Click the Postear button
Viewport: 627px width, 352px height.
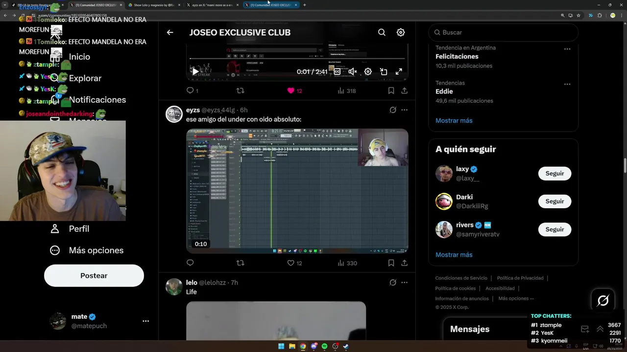pos(94,276)
